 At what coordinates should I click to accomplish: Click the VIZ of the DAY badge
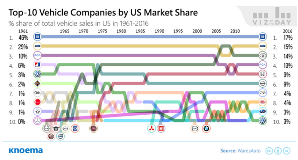[x=271, y=17]
